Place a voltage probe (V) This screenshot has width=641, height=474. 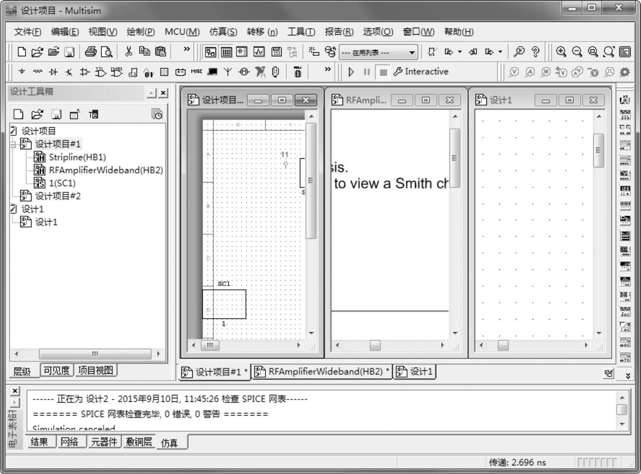point(514,72)
